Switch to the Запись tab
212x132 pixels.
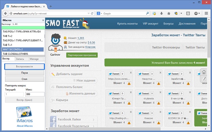(x=22, y=59)
